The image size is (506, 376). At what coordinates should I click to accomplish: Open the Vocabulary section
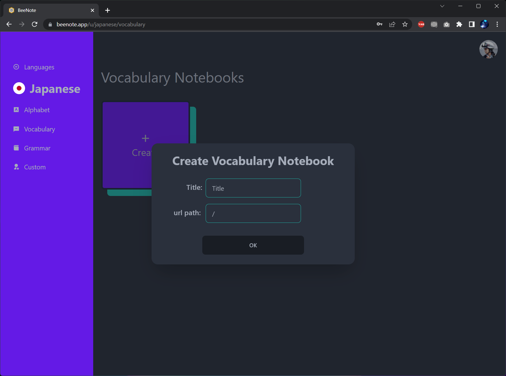(39, 129)
